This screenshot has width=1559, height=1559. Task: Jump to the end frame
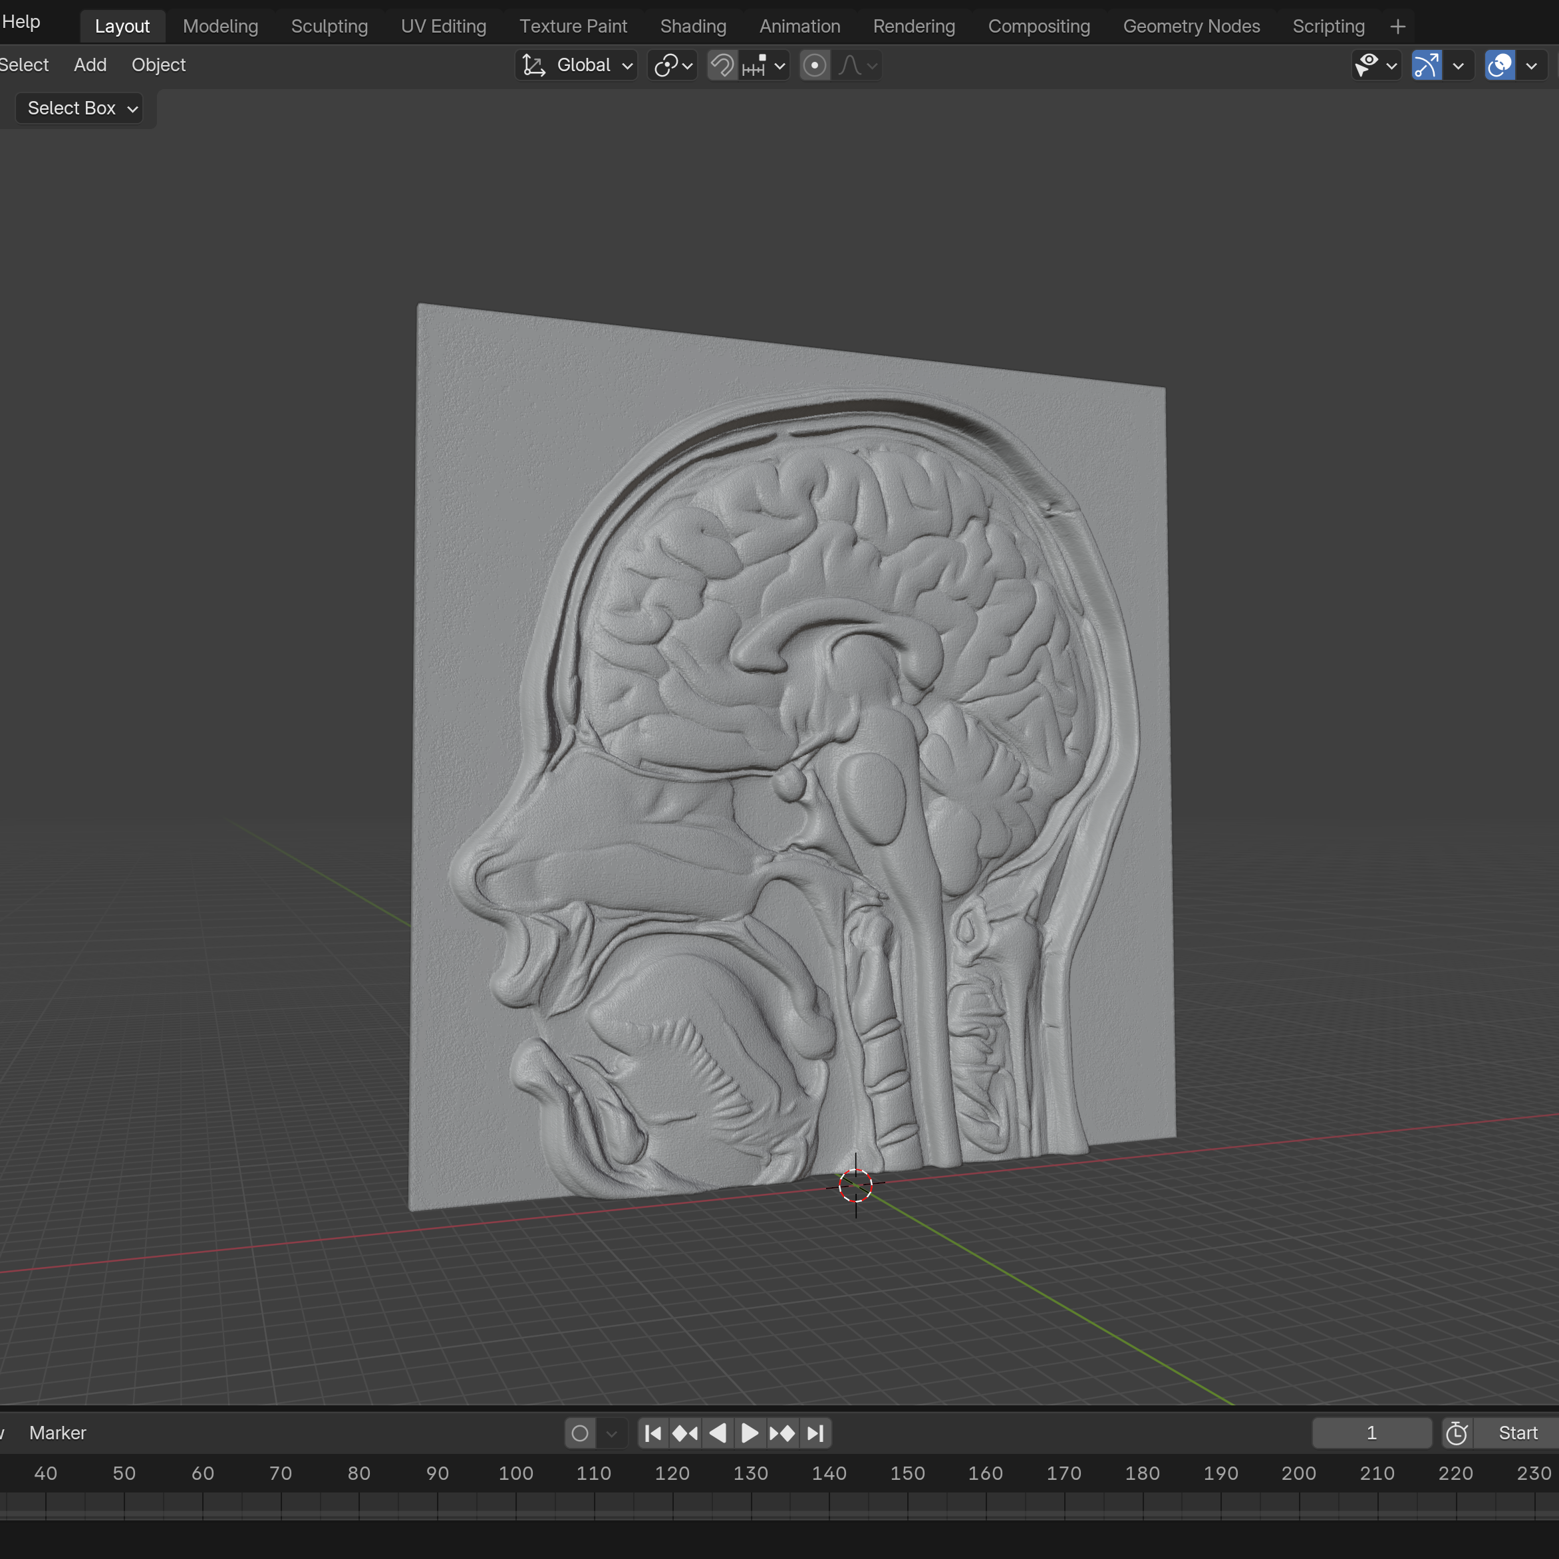click(x=815, y=1433)
